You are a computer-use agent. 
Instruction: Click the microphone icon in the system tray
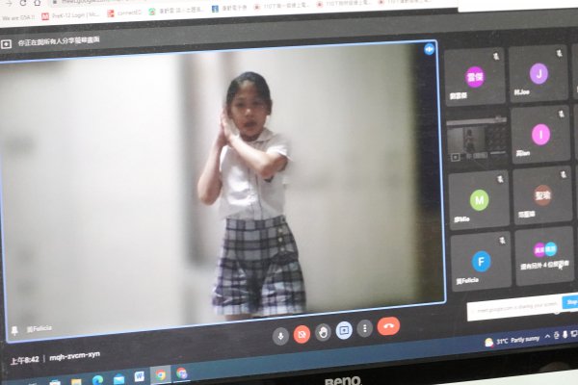coord(565,335)
